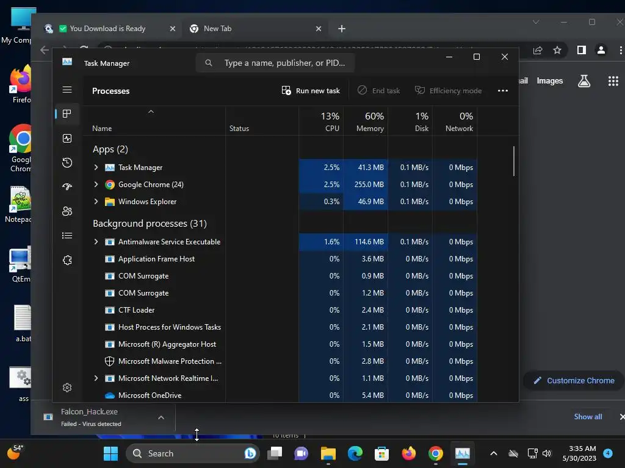Open Chrome profile avatar icon
Image resolution: width=625 pixels, height=468 pixels.
[x=601, y=50]
